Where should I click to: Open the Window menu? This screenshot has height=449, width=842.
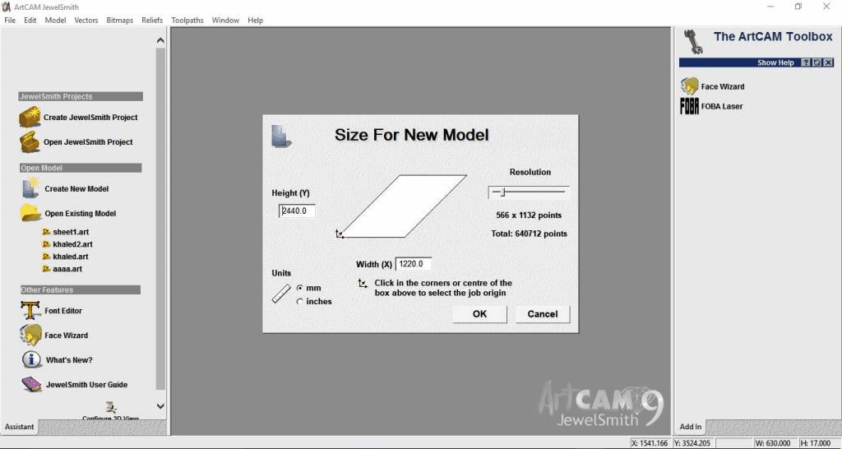click(225, 21)
